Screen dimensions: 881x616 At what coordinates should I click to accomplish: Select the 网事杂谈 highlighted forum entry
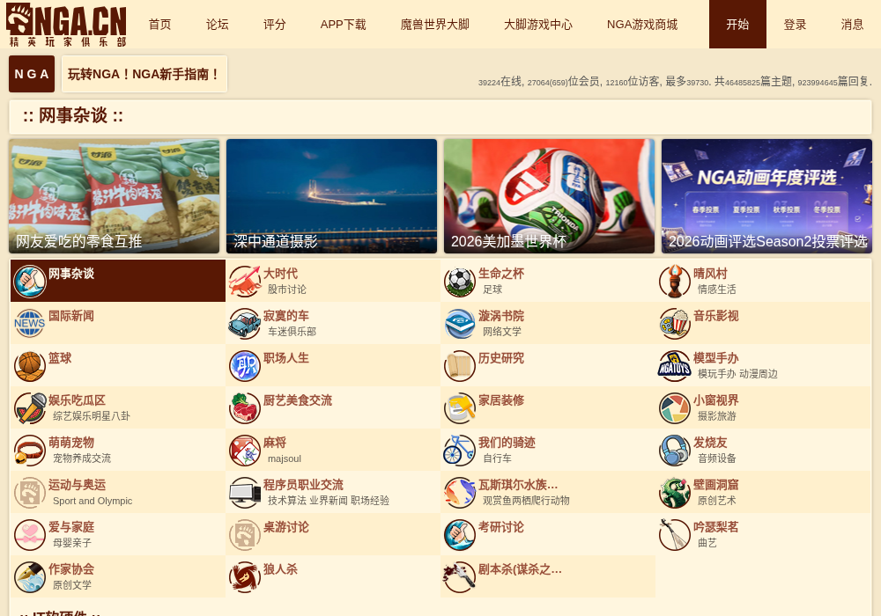point(118,281)
